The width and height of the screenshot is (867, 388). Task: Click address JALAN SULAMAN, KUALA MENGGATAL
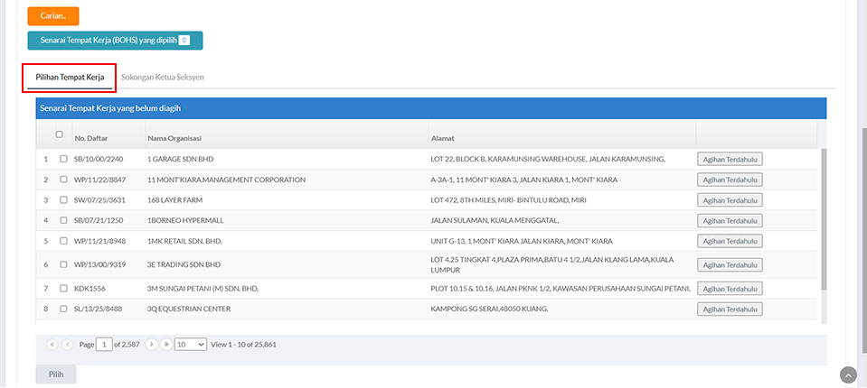495,220
